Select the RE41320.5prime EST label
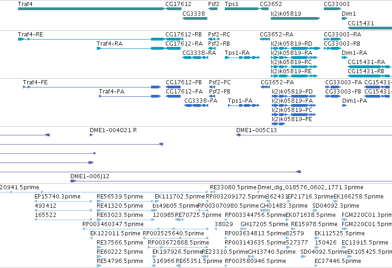The height and width of the screenshot is (268, 392). coord(120,206)
